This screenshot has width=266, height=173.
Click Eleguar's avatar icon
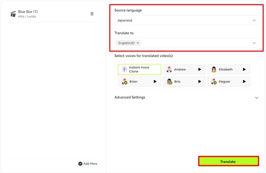(214, 82)
